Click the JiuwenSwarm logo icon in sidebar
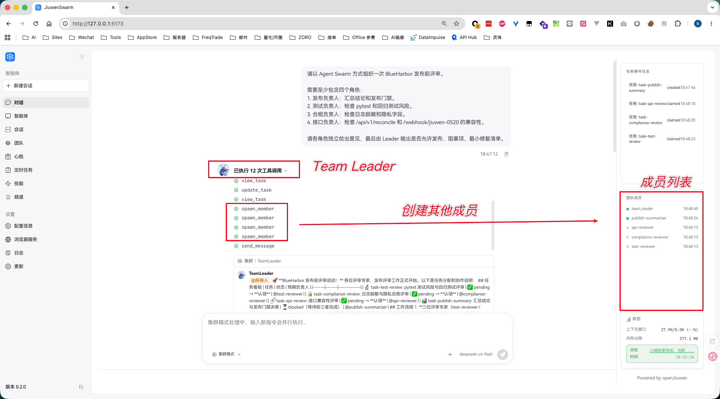 (10, 57)
